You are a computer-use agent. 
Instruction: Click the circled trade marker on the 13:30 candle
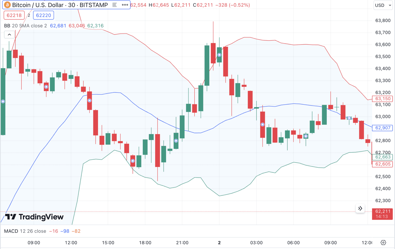[x=89, y=100]
